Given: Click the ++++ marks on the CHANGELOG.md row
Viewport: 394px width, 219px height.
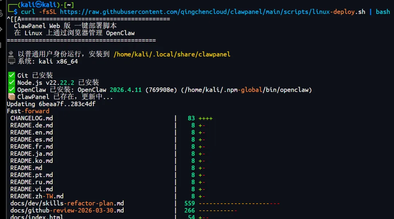Looking at the screenshot, I should coord(205,118).
